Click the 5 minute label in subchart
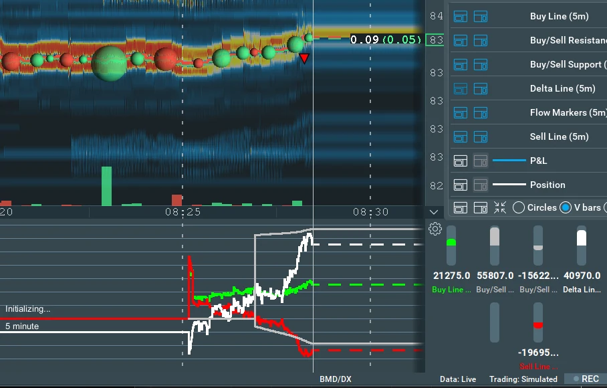The height and width of the screenshot is (388, 607). pyautogui.click(x=22, y=326)
